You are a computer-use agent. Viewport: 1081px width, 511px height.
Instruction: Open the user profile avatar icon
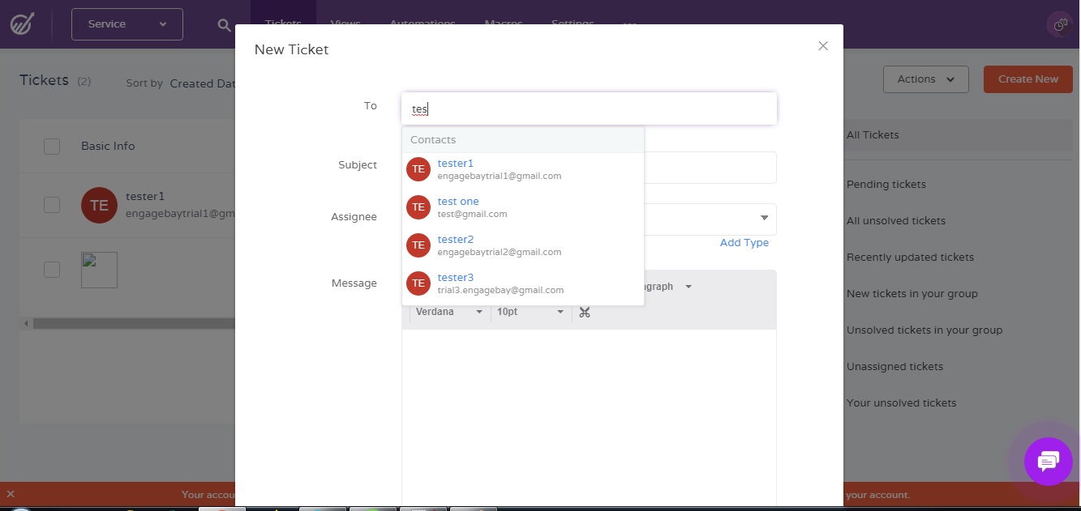pyautogui.click(x=1060, y=25)
